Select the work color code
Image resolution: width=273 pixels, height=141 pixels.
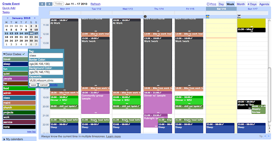click(19, 118)
